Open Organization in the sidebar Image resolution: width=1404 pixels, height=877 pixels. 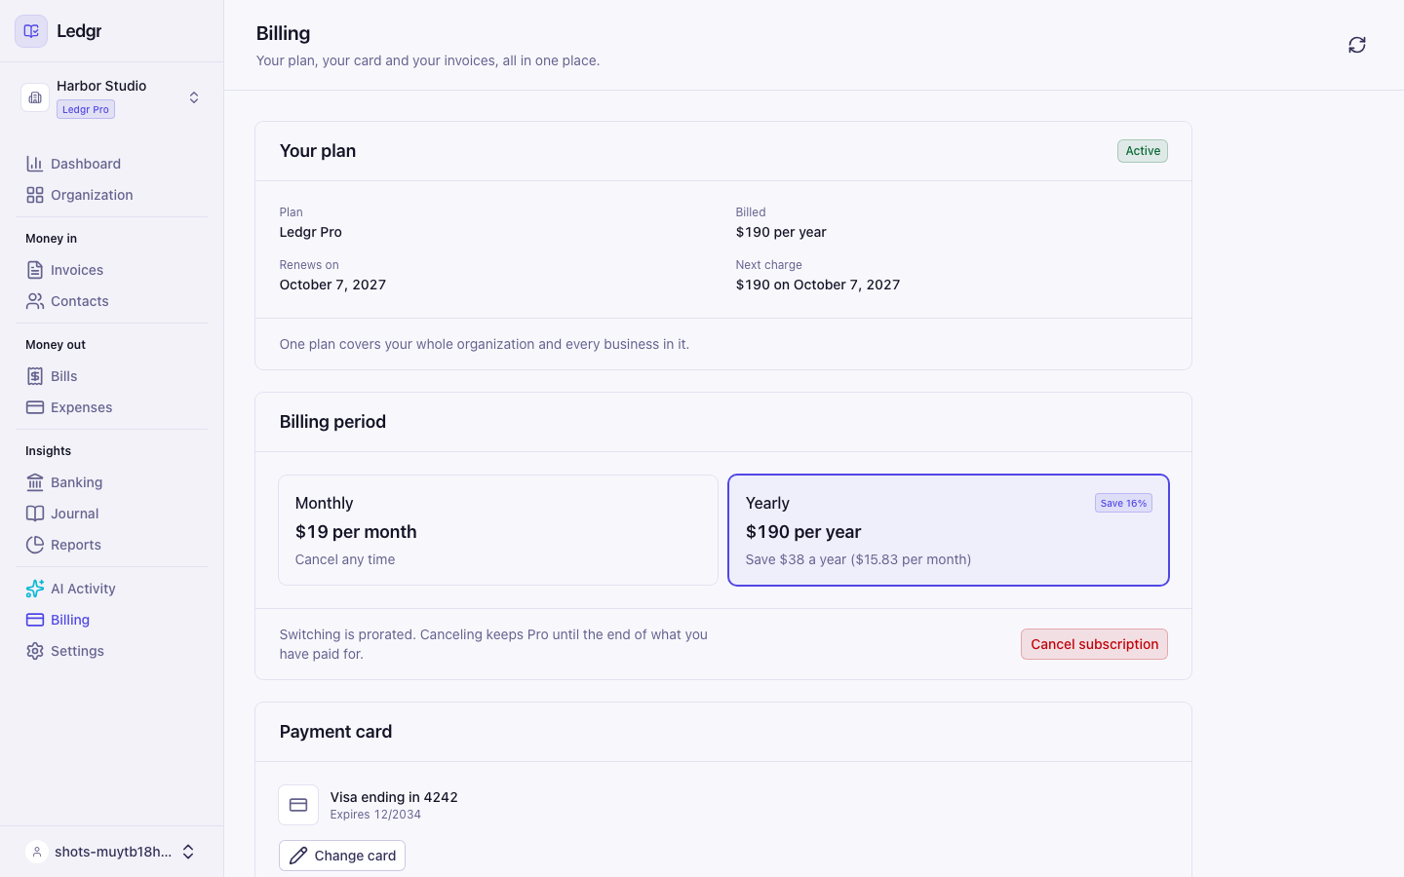pos(112,195)
